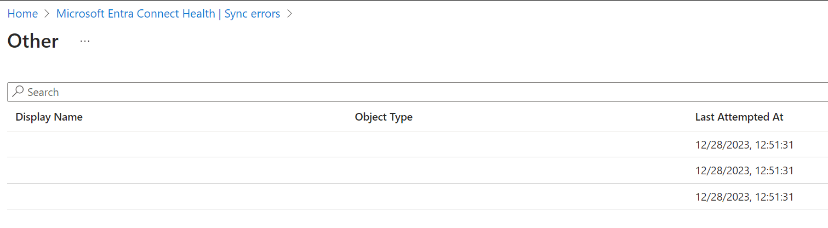The image size is (828, 228).
Task: Select the third row's timestamp cell
Action: click(744, 196)
